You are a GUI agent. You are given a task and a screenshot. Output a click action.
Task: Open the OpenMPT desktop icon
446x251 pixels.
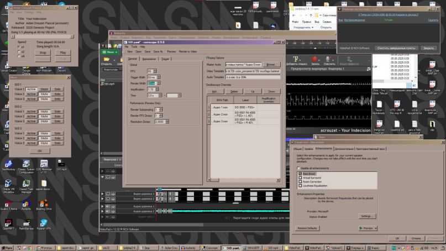point(8,221)
